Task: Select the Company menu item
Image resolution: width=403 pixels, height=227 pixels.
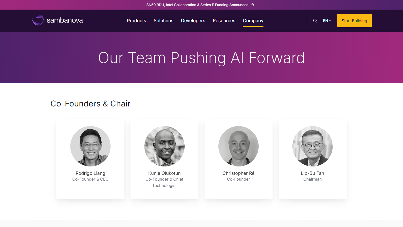Action: [x=253, y=21]
